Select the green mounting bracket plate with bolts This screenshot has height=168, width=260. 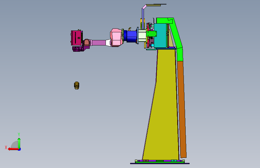[151, 34]
